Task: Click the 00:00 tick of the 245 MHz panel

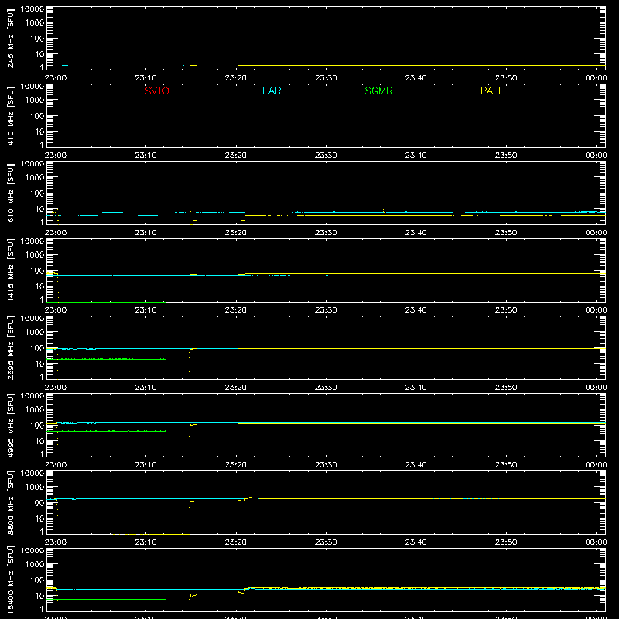Action: click(596, 78)
